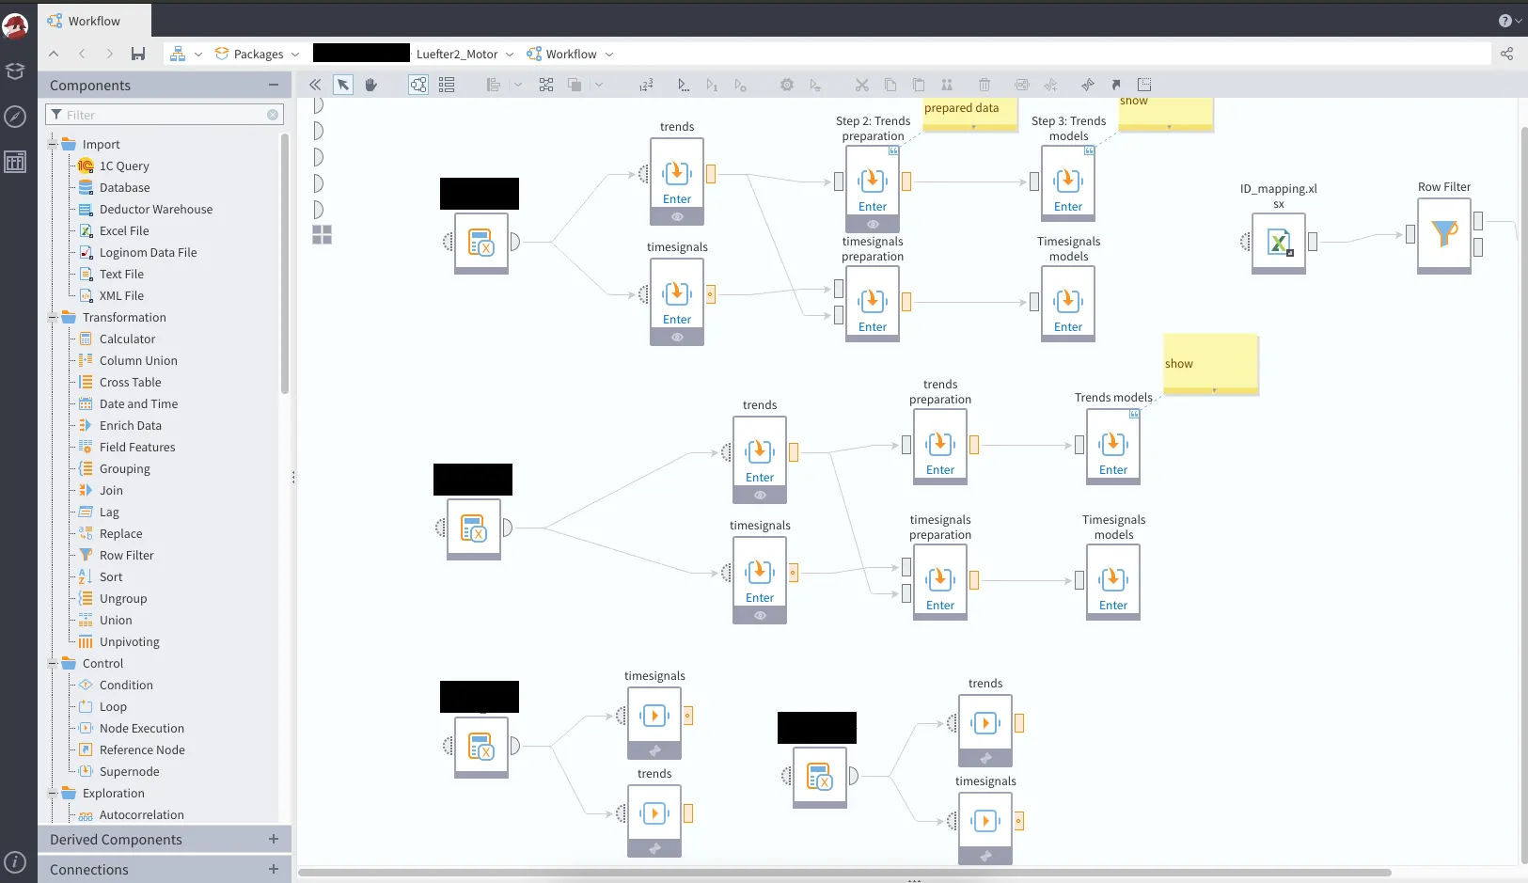
Task: Switch to diagram view mode
Action: pos(418,85)
